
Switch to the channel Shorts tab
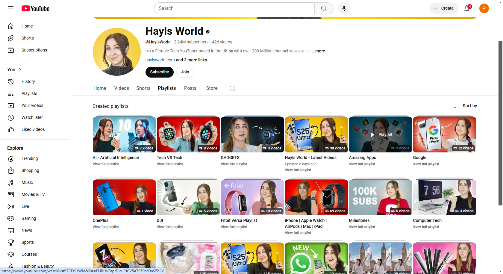[143, 88]
